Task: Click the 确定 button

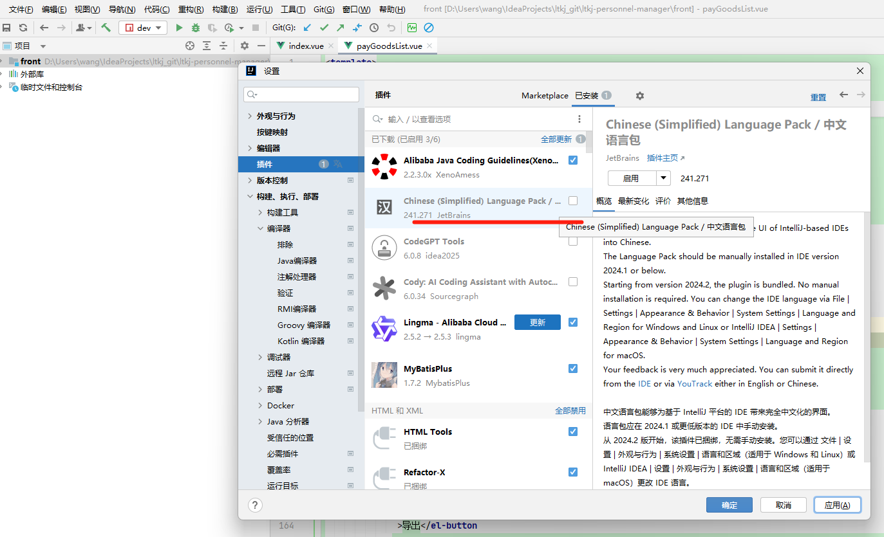Action: (729, 505)
